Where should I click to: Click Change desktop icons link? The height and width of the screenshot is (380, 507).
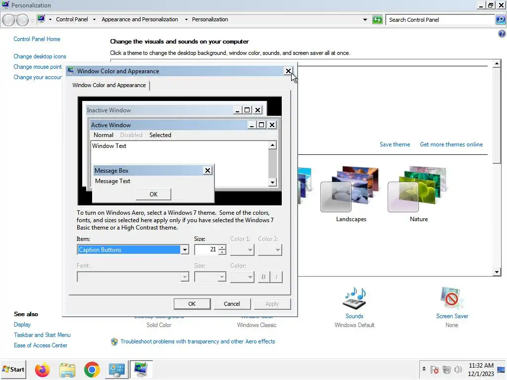click(x=40, y=56)
